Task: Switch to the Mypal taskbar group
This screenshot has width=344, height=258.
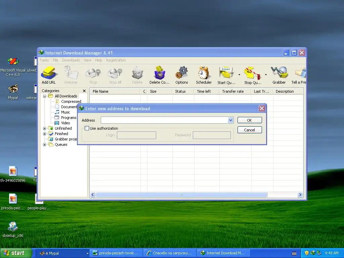Action: pos(62,253)
